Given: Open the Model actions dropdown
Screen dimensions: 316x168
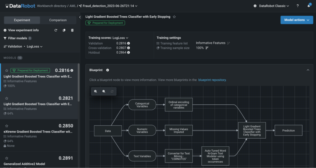Looking at the screenshot, I should (x=297, y=20).
